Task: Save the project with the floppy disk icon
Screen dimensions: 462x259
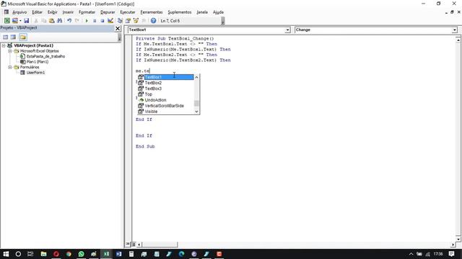Action: pos(26,21)
